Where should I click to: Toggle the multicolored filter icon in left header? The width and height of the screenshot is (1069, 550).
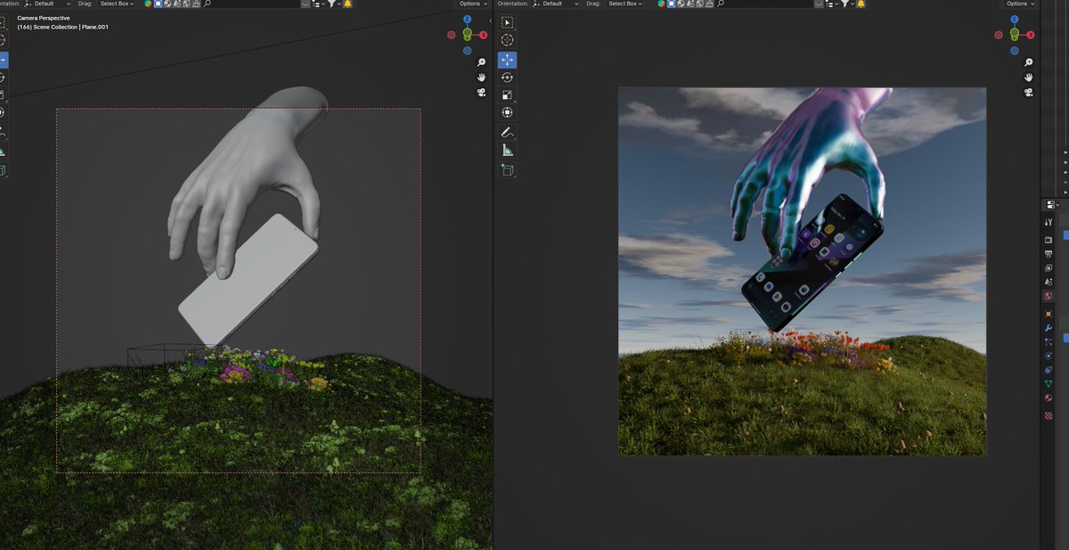click(148, 4)
